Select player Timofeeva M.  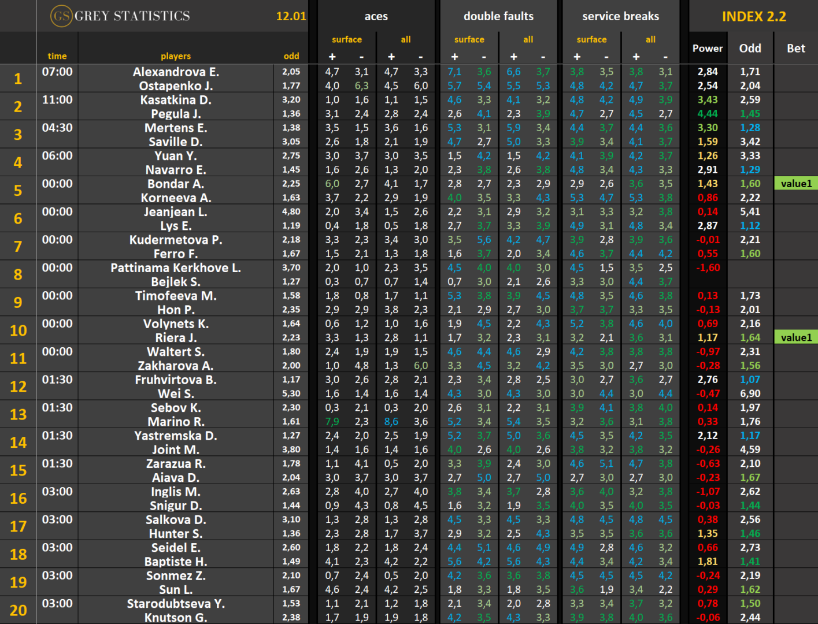176,296
